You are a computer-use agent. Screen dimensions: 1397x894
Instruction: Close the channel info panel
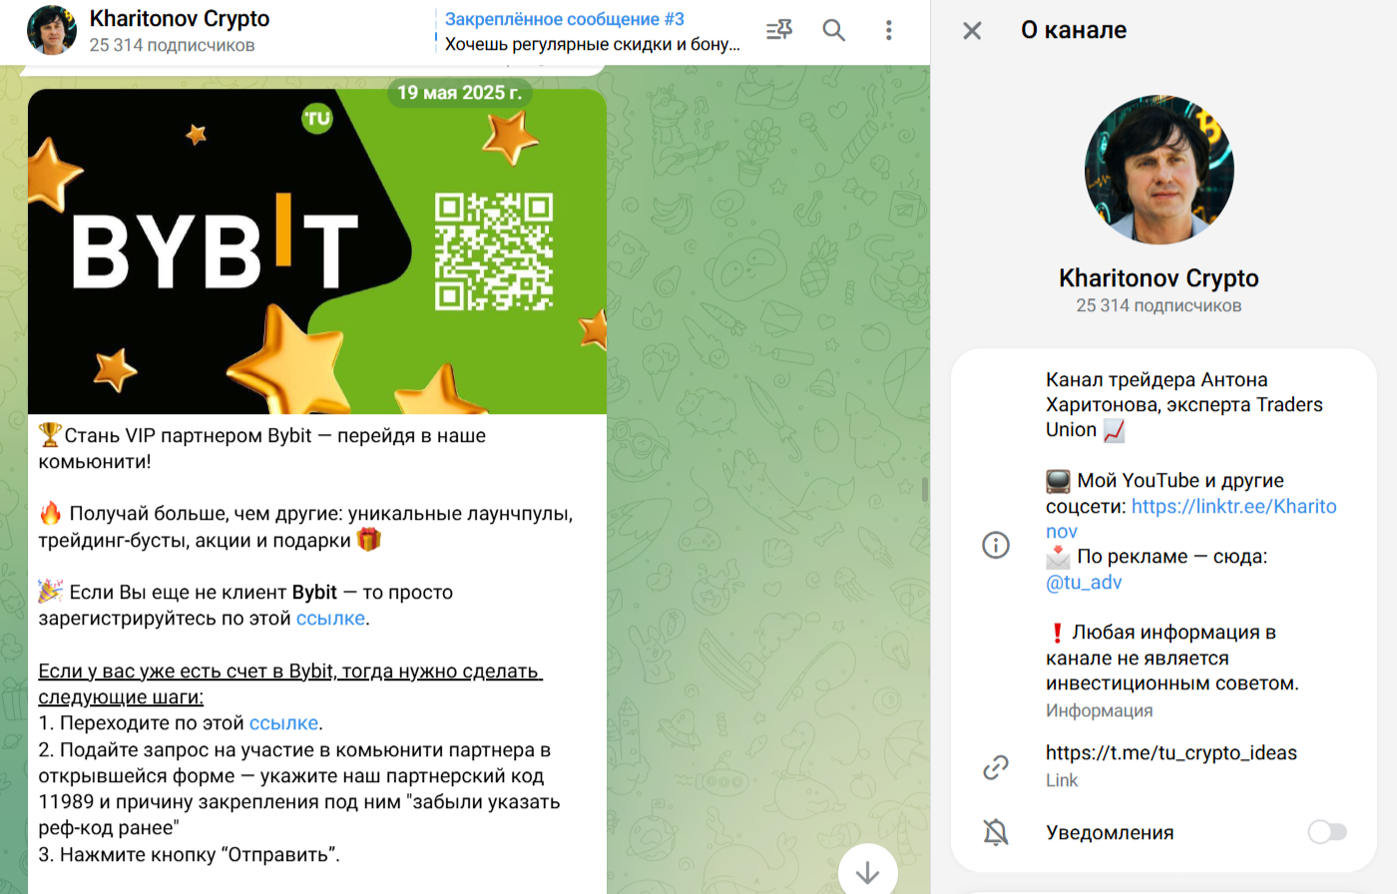tap(972, 31)
